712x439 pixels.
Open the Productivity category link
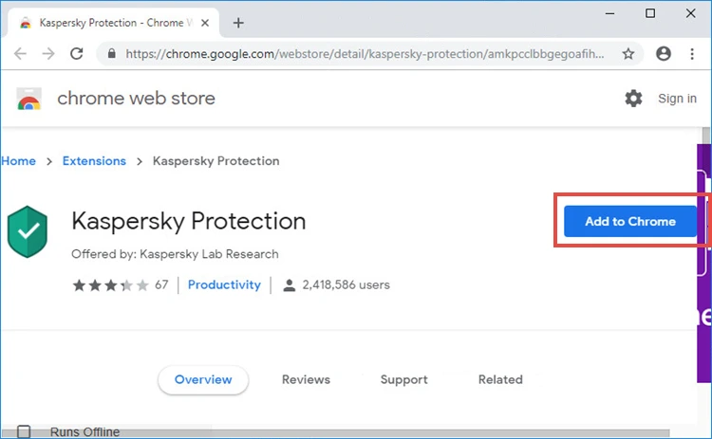pos(224,284)
